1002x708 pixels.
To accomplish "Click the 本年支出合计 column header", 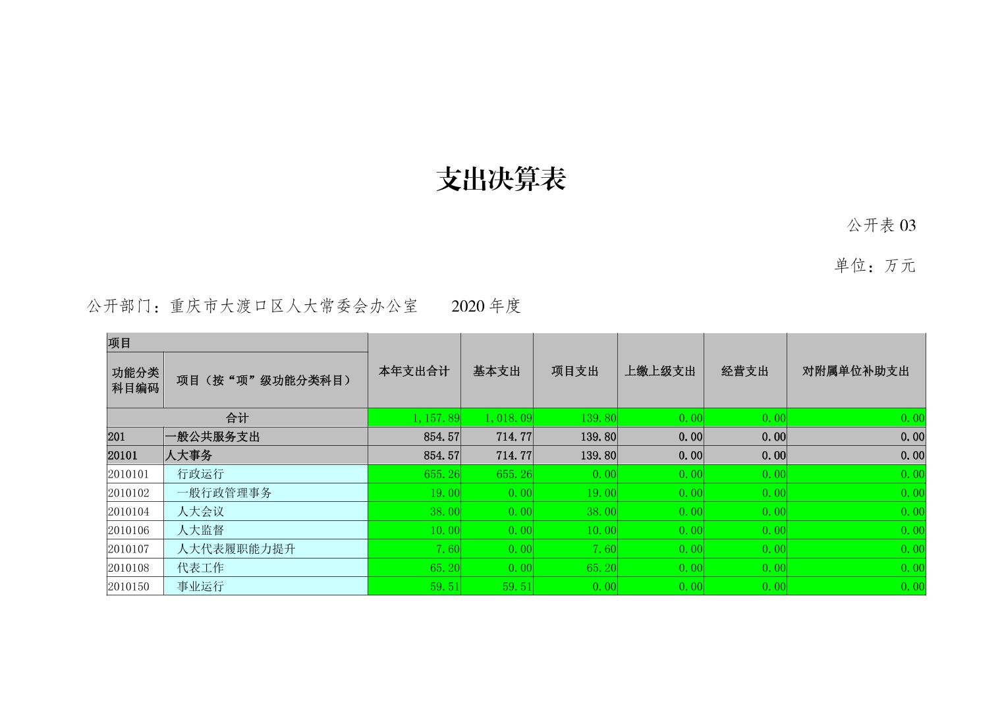I will 414,371.
